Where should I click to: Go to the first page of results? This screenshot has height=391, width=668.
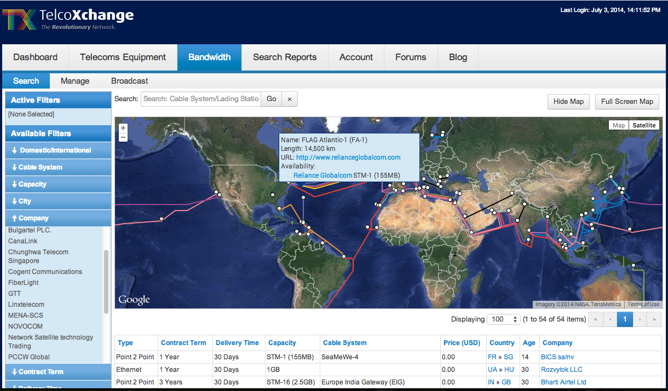pos(596,319)
